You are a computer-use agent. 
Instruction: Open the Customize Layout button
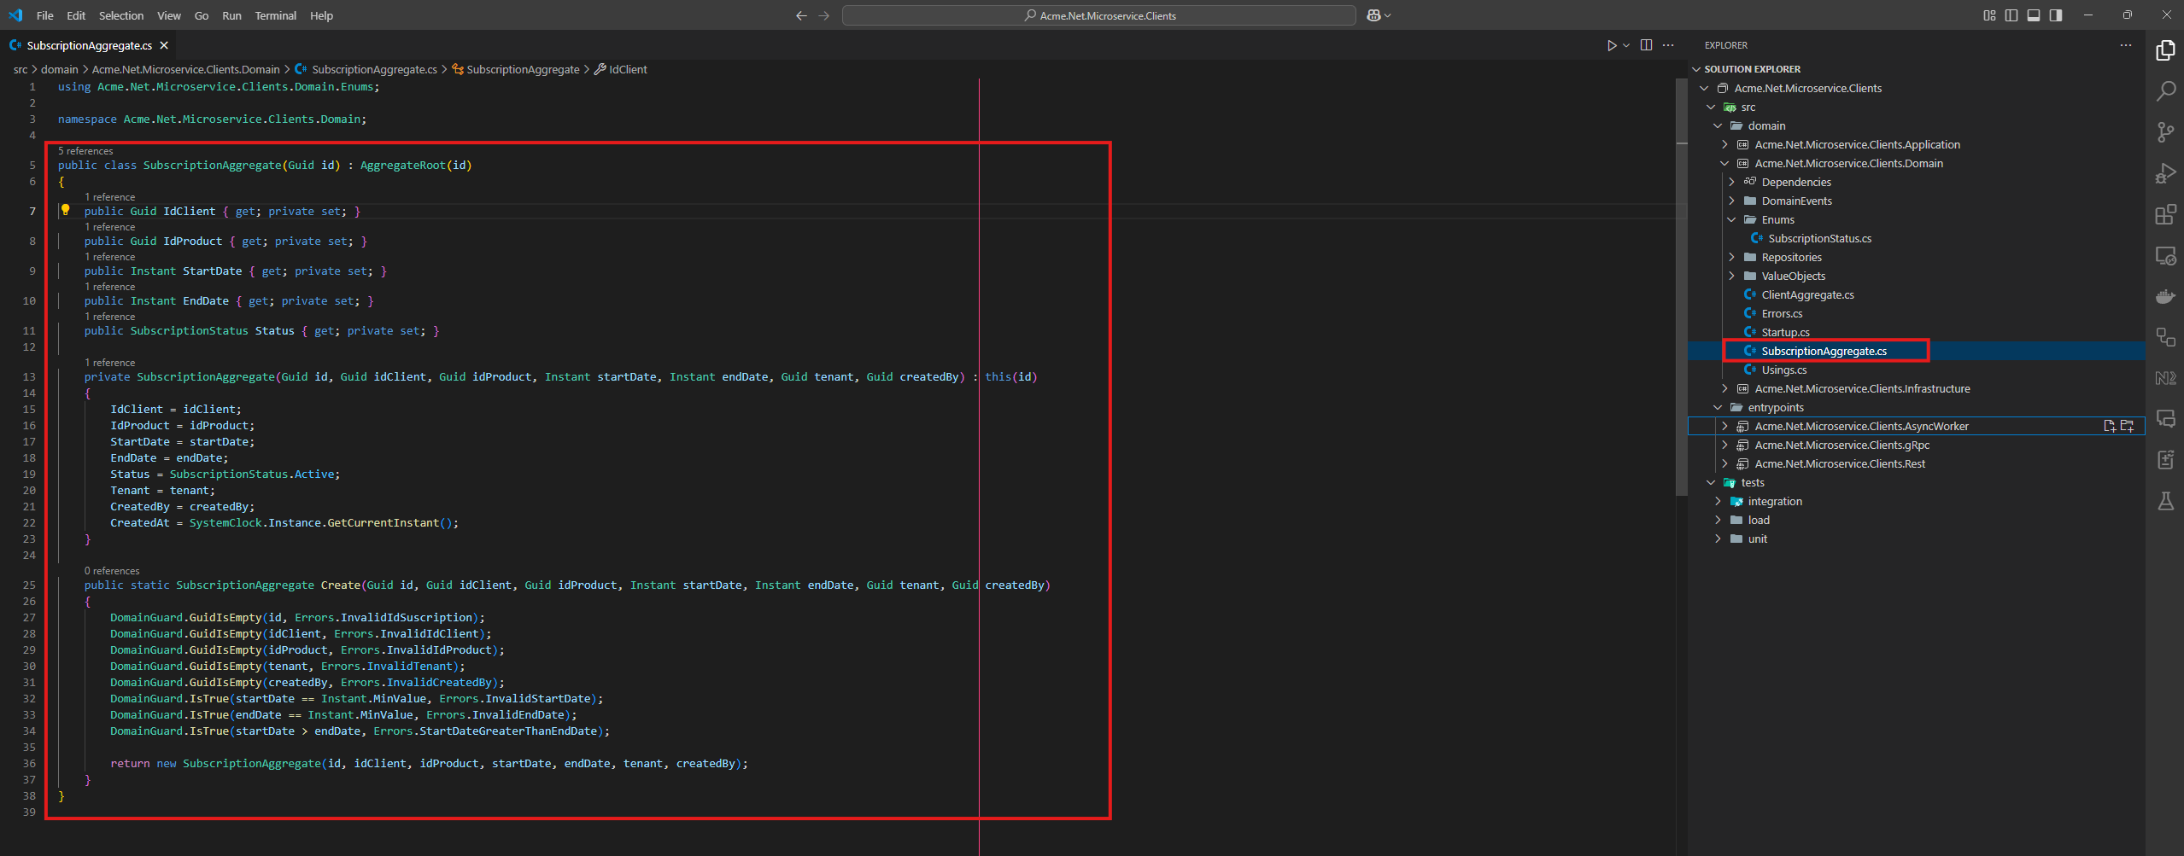[1989, 15]
